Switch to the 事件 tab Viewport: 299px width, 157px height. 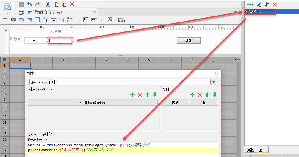click(262, 150)
